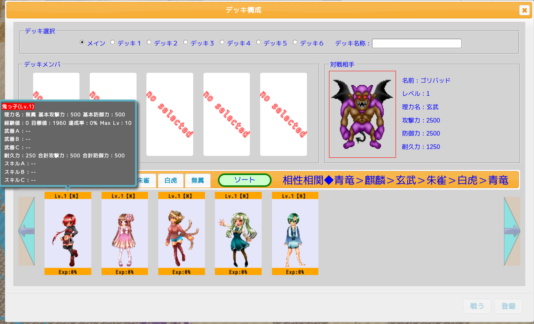Viewport: 534px width, 324px height.
Task: Pick the pink-dress girl character card
Action: tap(125, 233)
